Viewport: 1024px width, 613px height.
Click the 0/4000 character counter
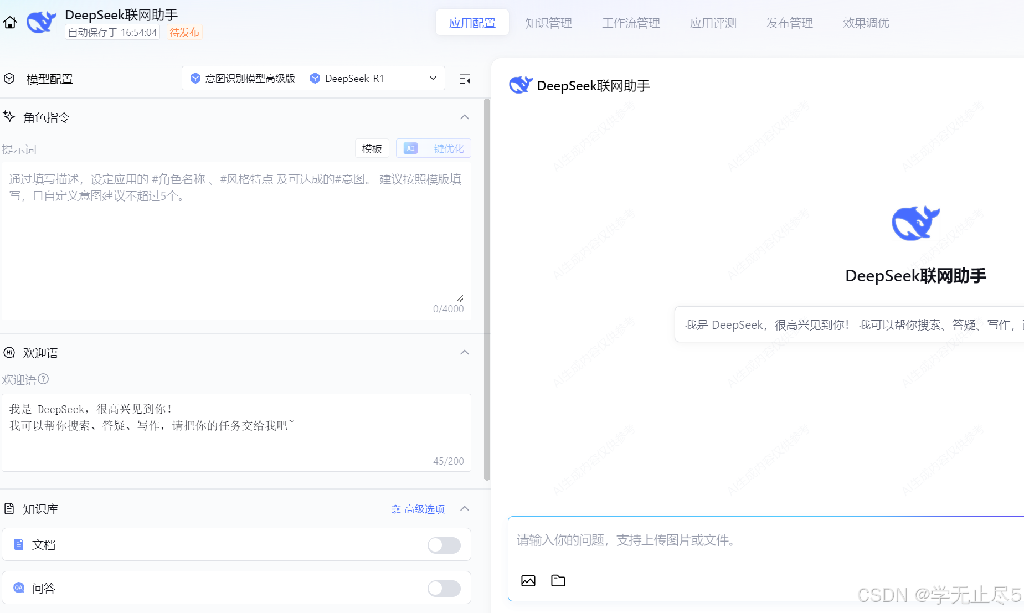click(449, 309)
